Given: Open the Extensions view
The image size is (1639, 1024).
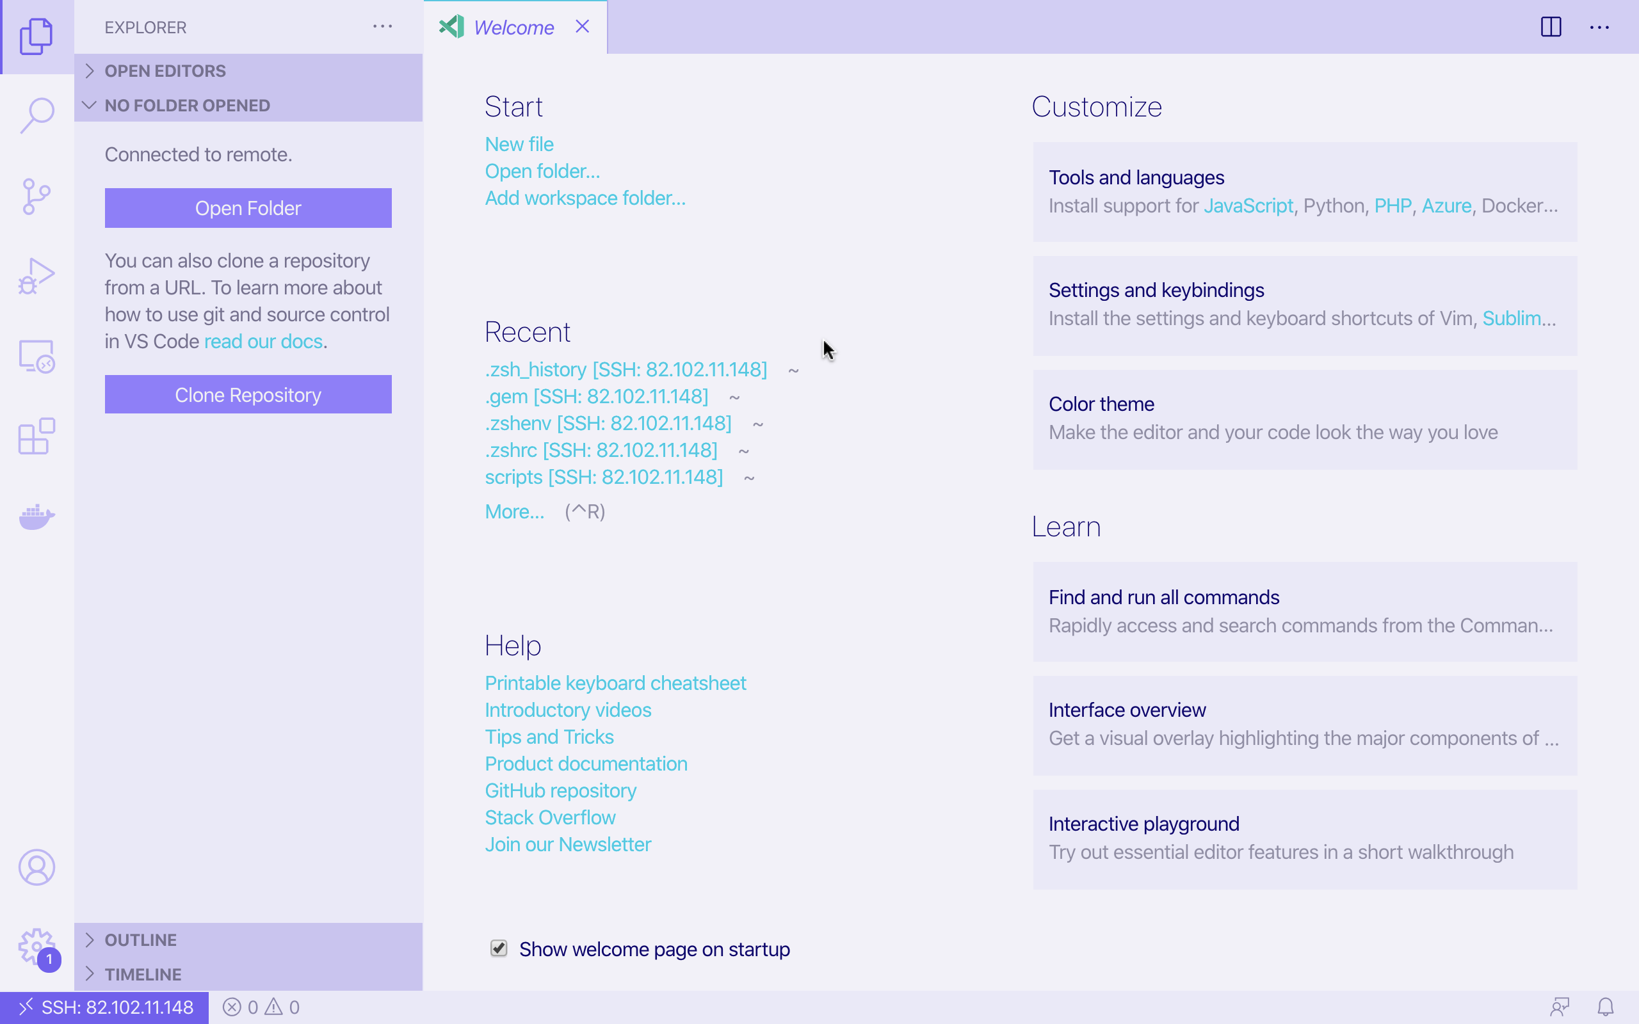Looking at the screenshot, I should 36,436.
